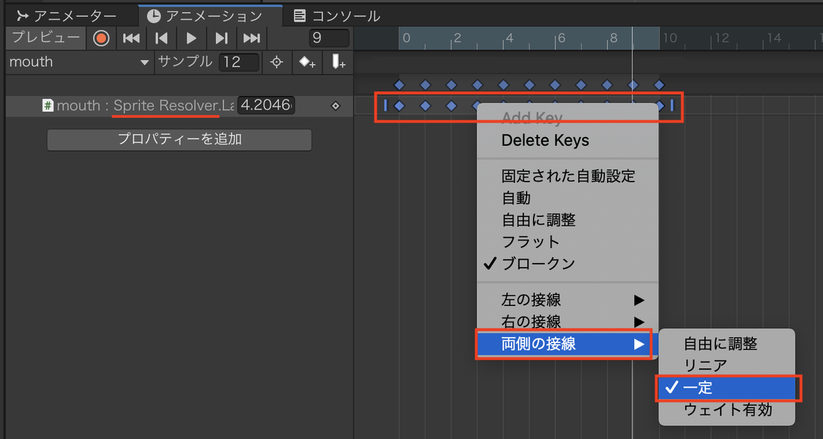Viewport: 823px width, 439px height.
Task: Click プロパティーを追加 button
Action: tap(179, 140)
